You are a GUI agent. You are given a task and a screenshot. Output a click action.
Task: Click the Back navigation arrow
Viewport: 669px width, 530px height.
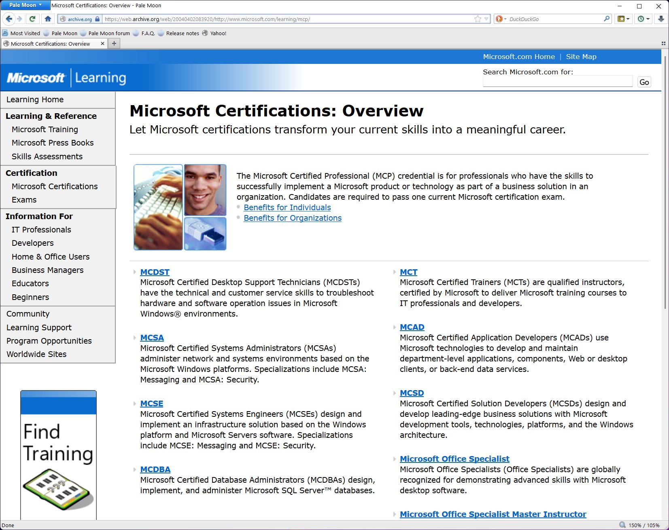tap(9, 19)
